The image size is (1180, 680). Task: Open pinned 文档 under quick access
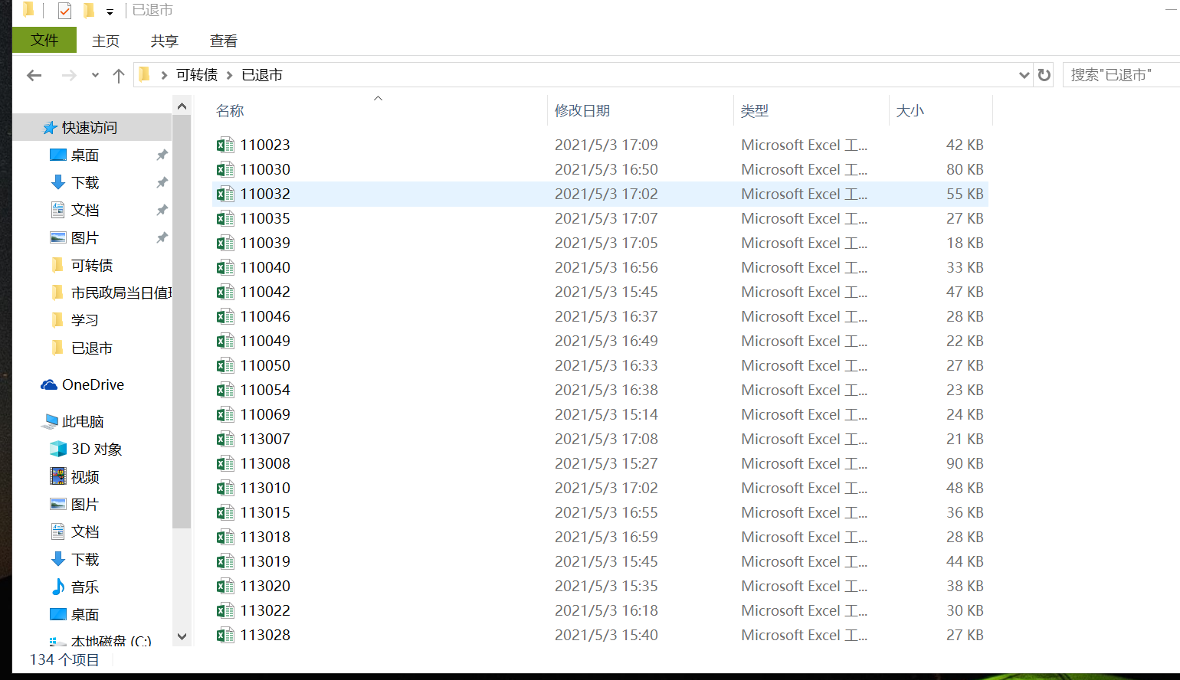click(84, 211)
